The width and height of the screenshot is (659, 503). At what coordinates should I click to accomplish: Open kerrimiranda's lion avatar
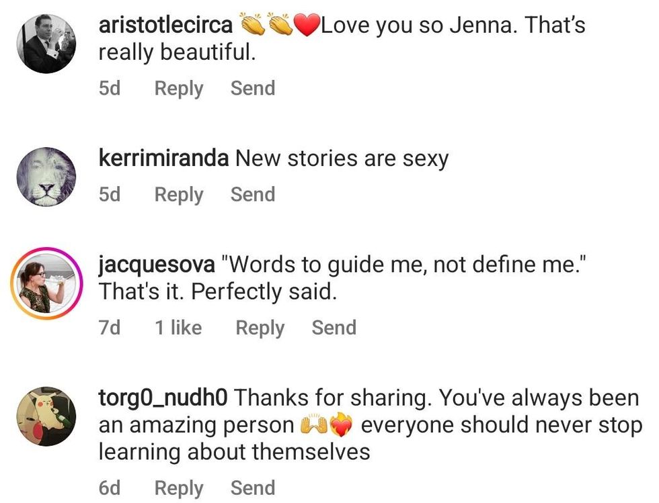[46, 177]
